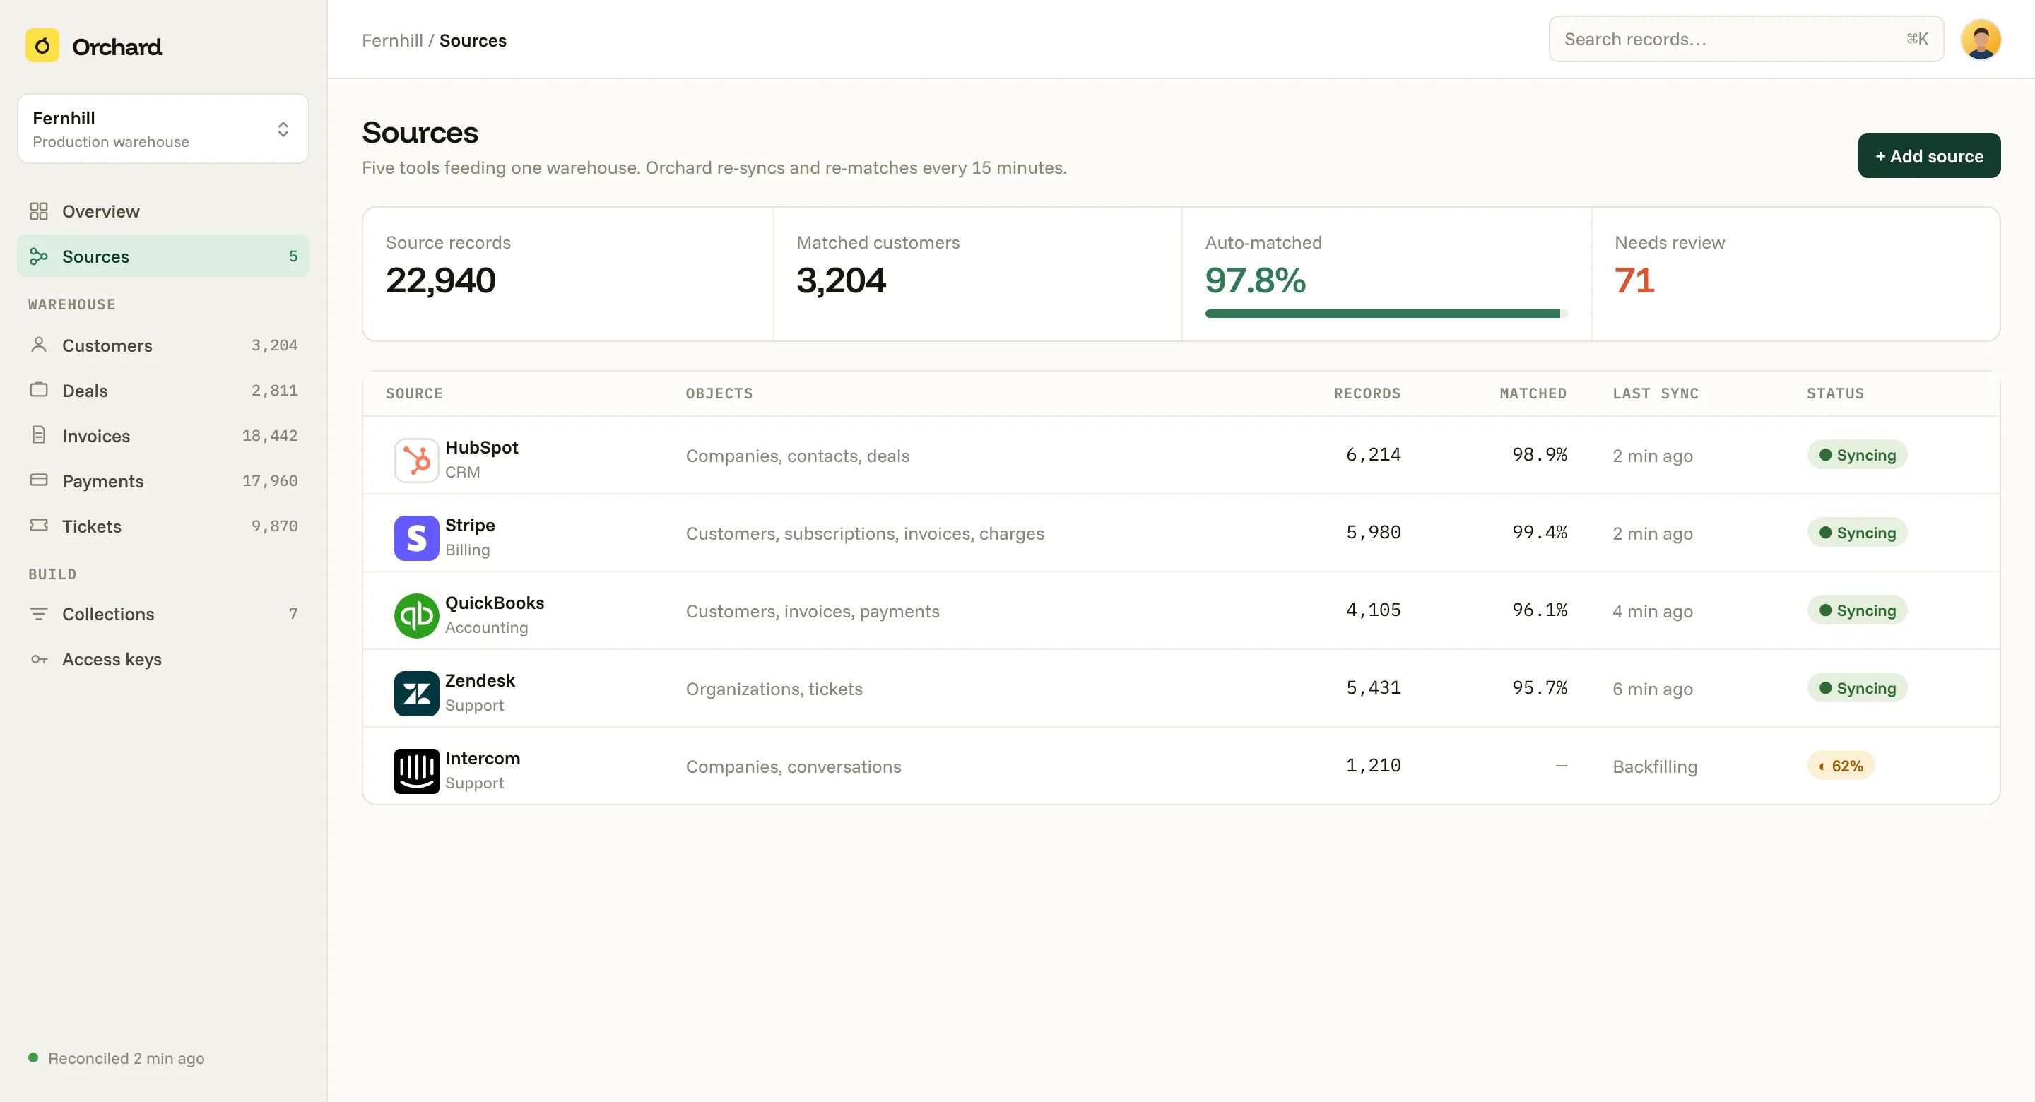Click the Stripe source logo
Viewport: 2035px width, 1102px height.
point(416,538)
